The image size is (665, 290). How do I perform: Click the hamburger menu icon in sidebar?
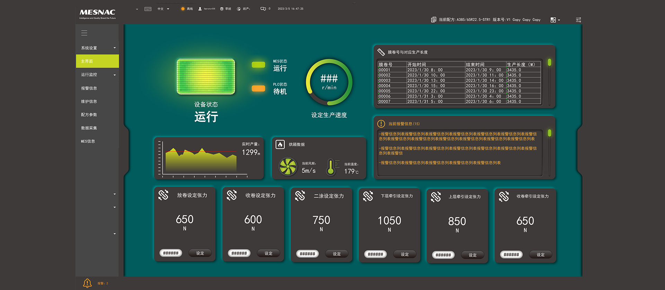[84, 33]
